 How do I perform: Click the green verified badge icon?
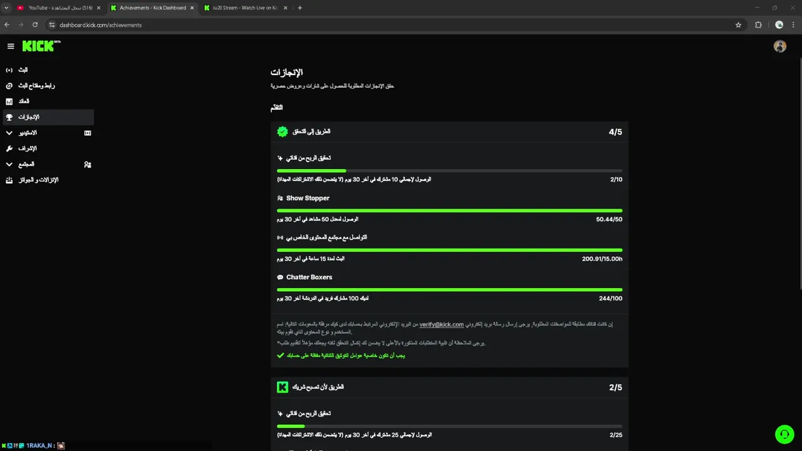coord(283,132)
